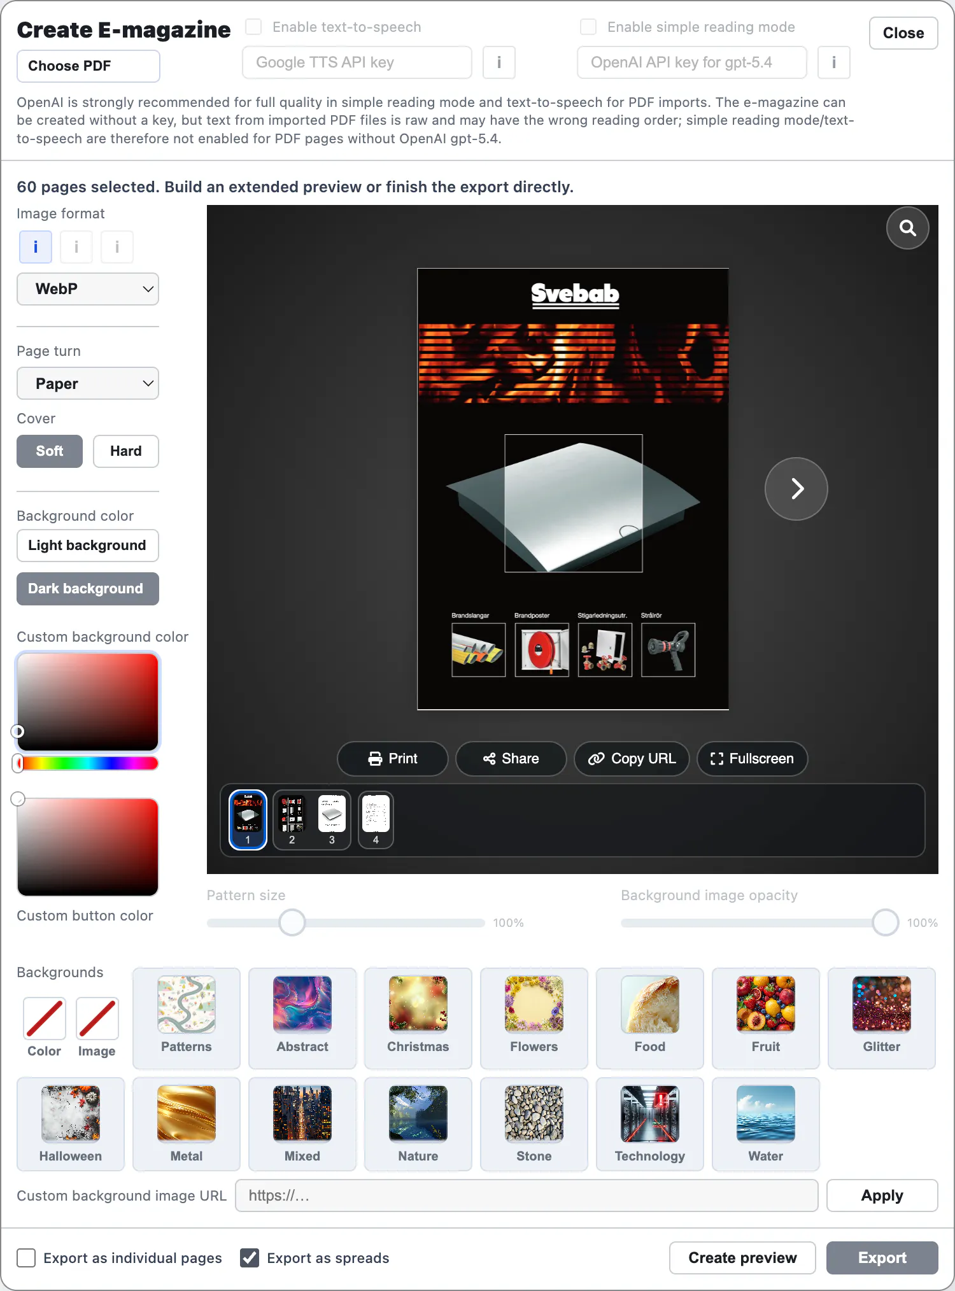Choose the Metal background category

tap(187, 1124)
